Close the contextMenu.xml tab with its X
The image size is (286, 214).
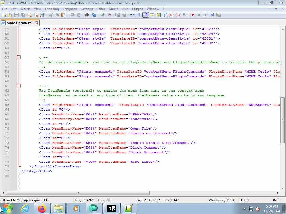pos(36,23)
